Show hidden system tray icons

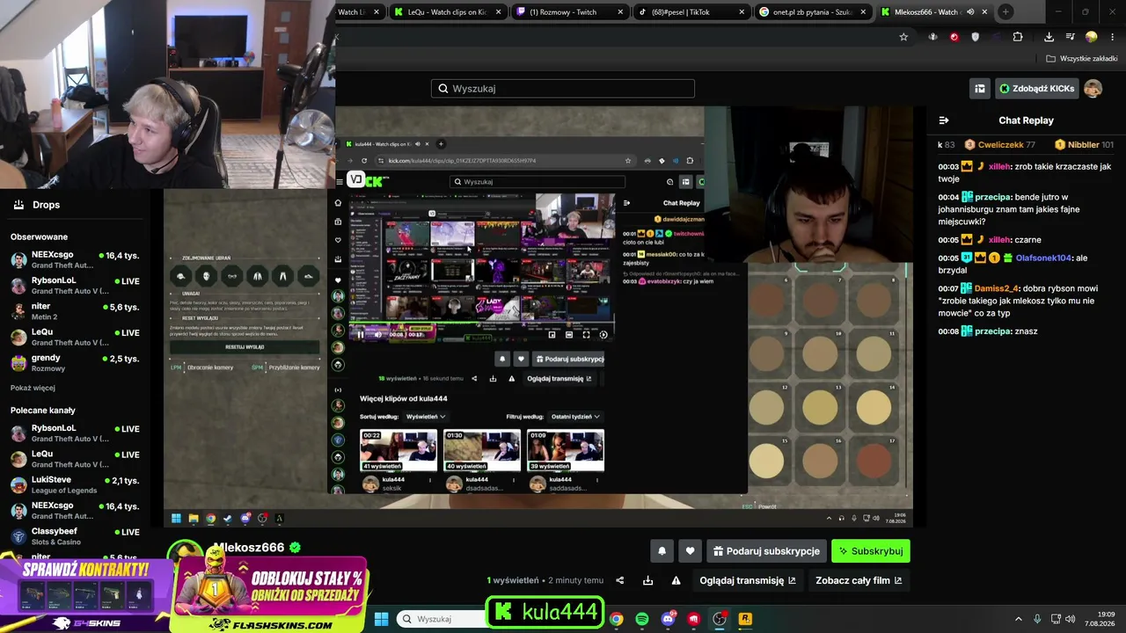point(1019,619)
